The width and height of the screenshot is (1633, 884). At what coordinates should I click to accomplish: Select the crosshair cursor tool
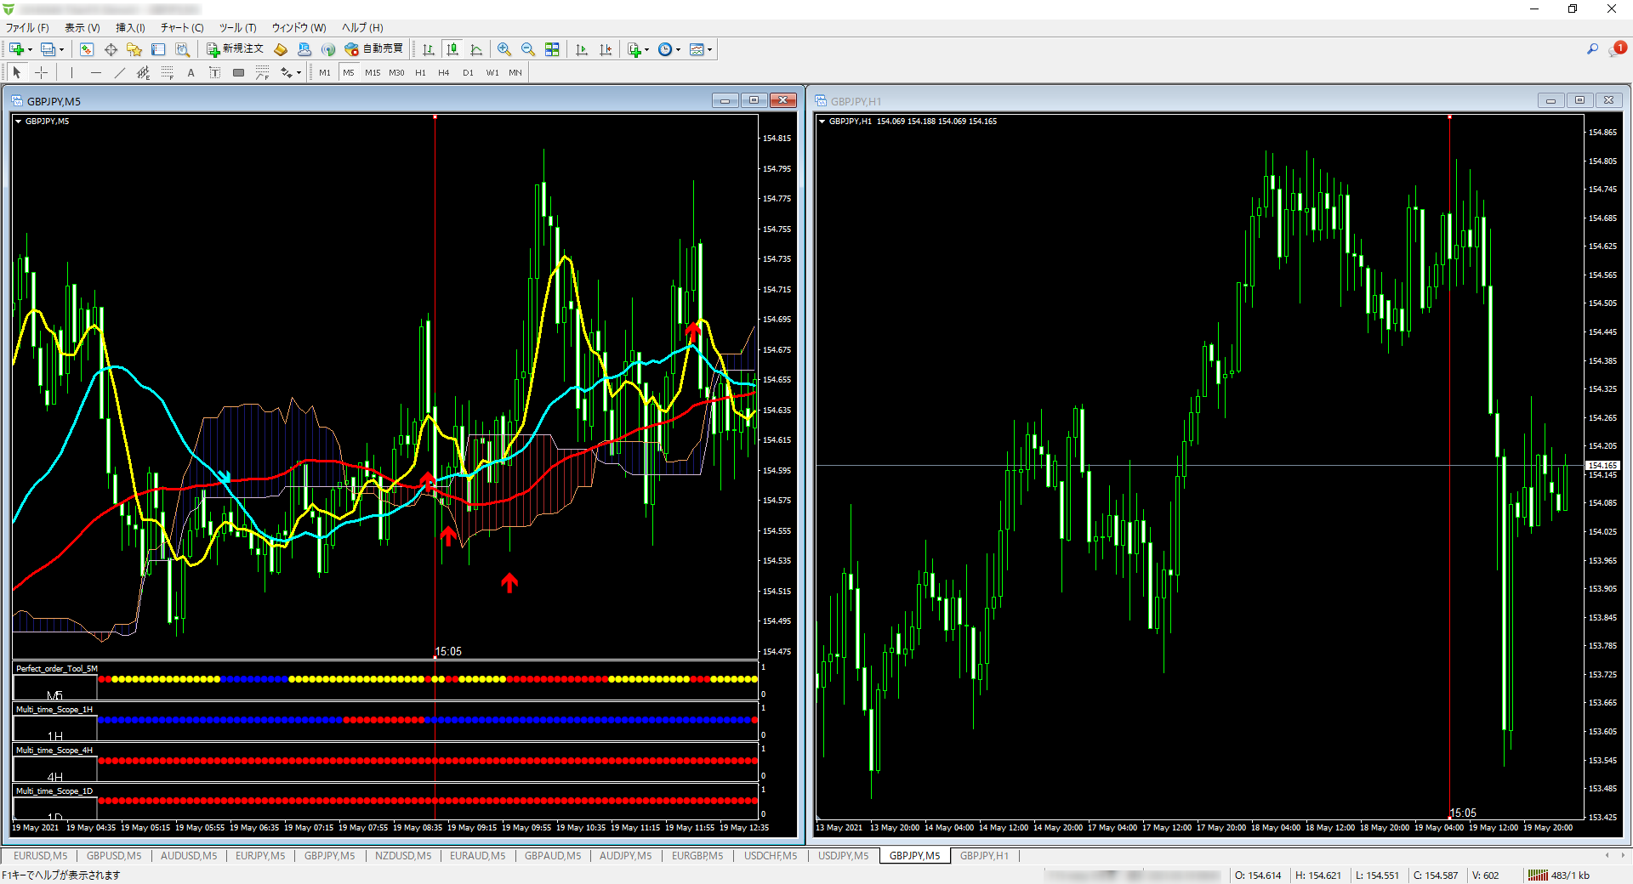(41, 73)
